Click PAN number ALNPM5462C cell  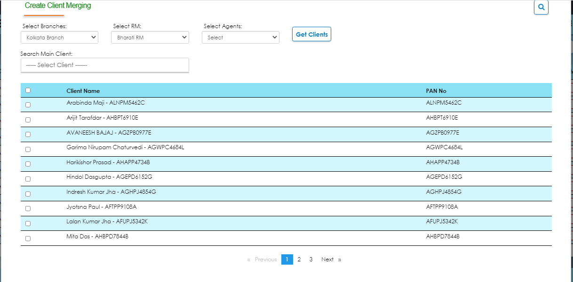(444, 103)
